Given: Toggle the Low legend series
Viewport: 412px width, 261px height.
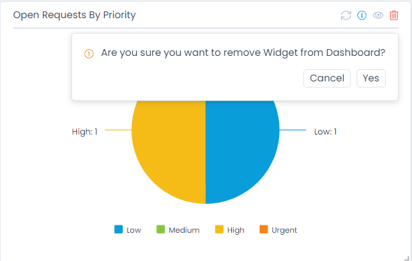Looking at the screenshot, I should pyautogui.click(x=127, y=229).
